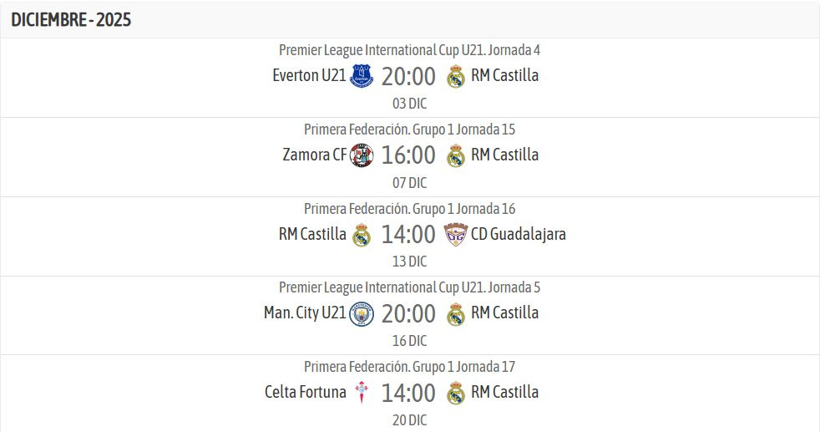Open the Everton U21 team link
Viewport: 820px width, 432px height.
pyautogui.click(x=309, y=75)
